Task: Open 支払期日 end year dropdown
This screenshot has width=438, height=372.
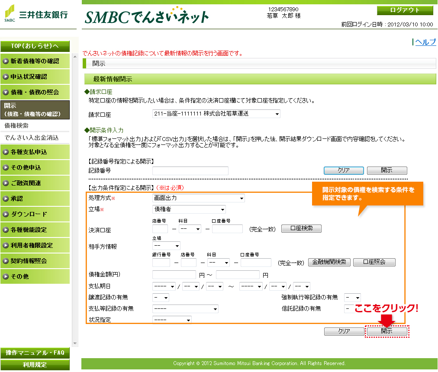Action: 251,286
